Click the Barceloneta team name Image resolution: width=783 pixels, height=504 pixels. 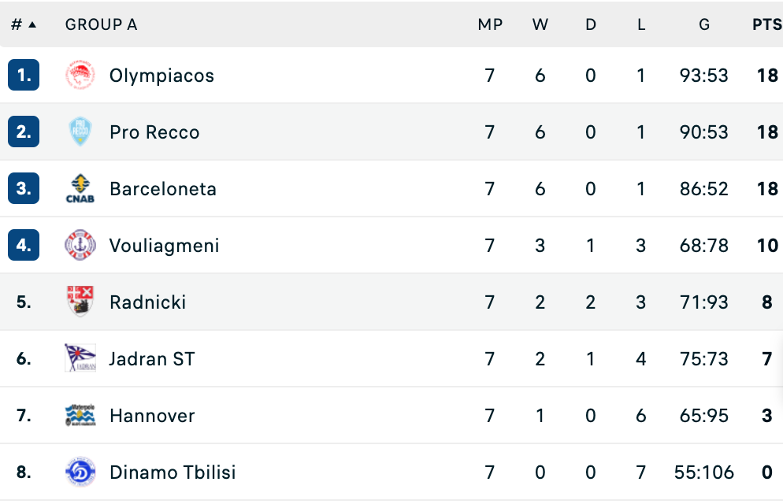[x=163, y=189]
